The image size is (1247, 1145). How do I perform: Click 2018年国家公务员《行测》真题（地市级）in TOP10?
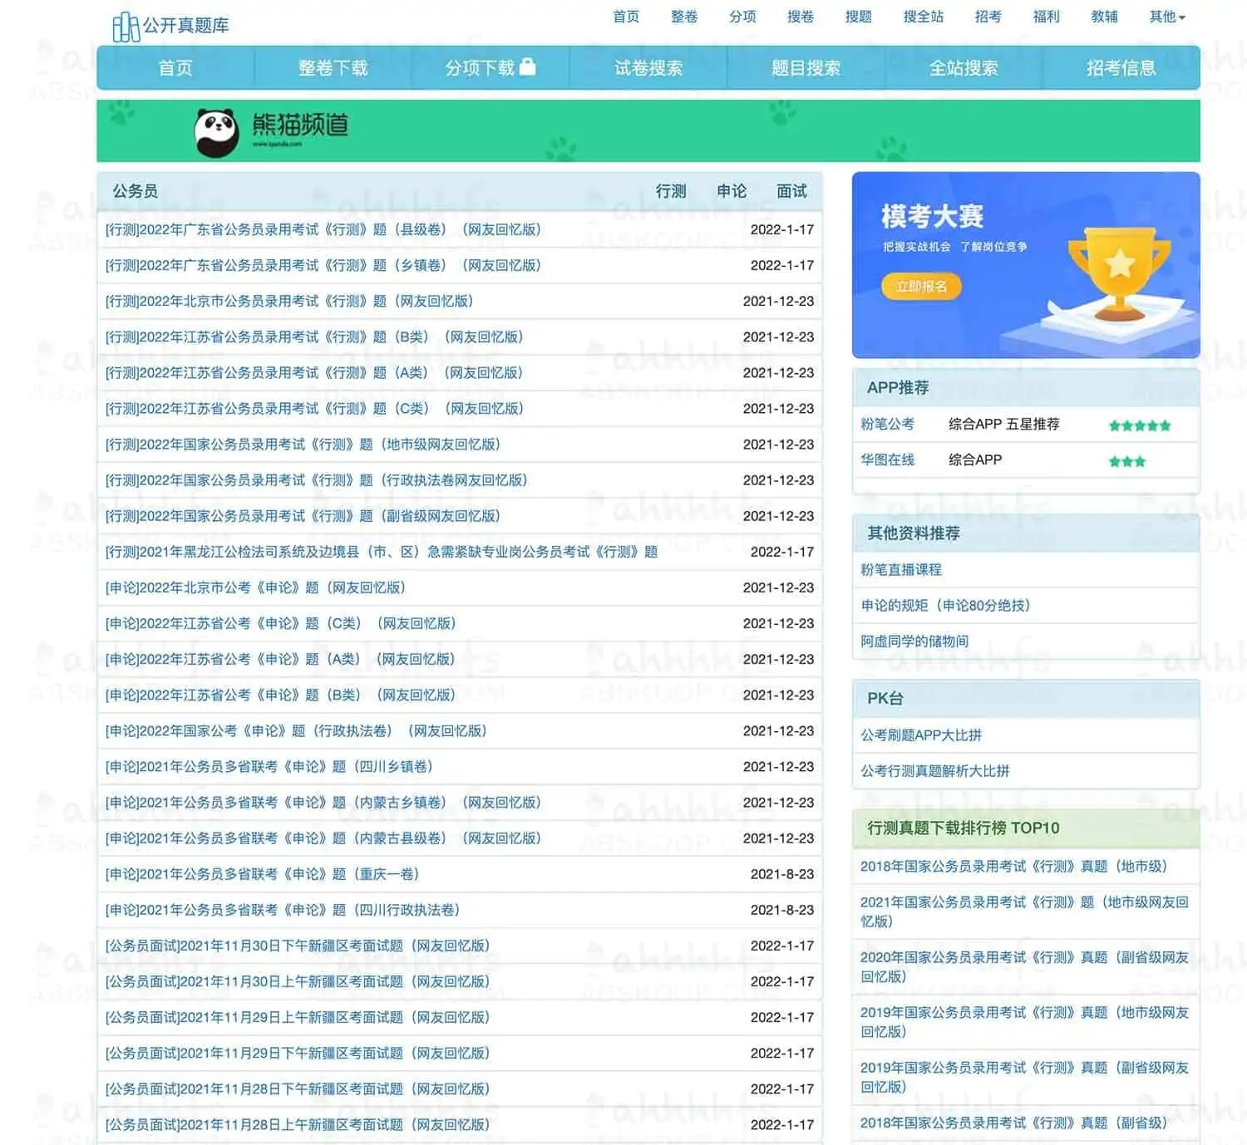pyautogui.click(x=1014, y=866)
